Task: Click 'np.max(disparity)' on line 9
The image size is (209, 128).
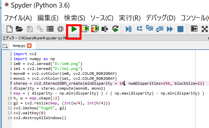Action: tap(134, 93)
